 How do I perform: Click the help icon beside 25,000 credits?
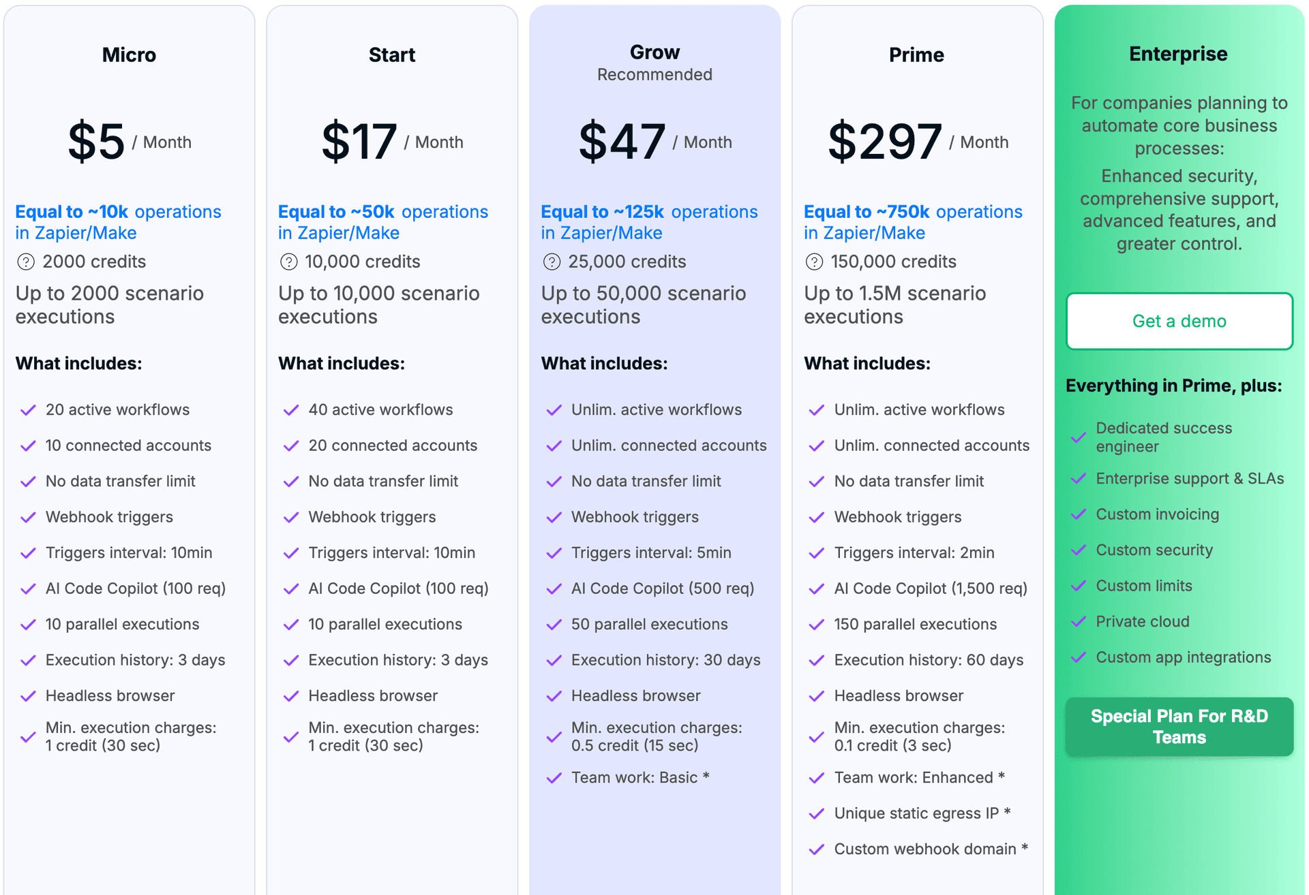point(552,262)
